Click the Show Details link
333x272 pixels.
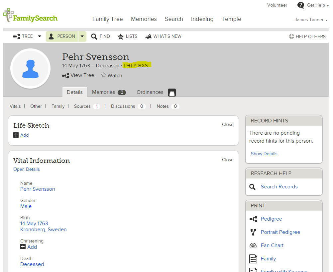click(264, 154)
